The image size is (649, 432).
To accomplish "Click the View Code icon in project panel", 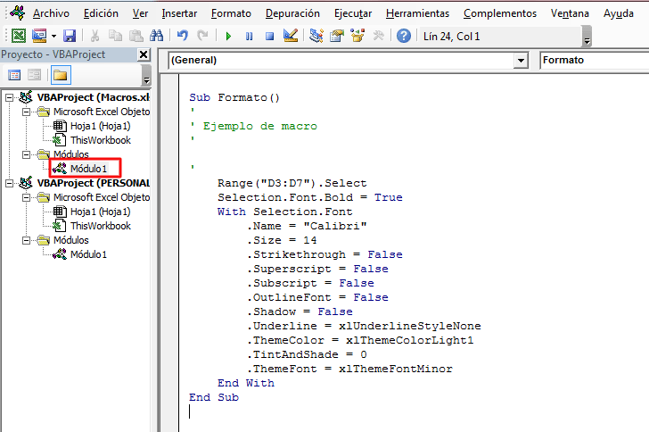I will (x=14, y=75).
